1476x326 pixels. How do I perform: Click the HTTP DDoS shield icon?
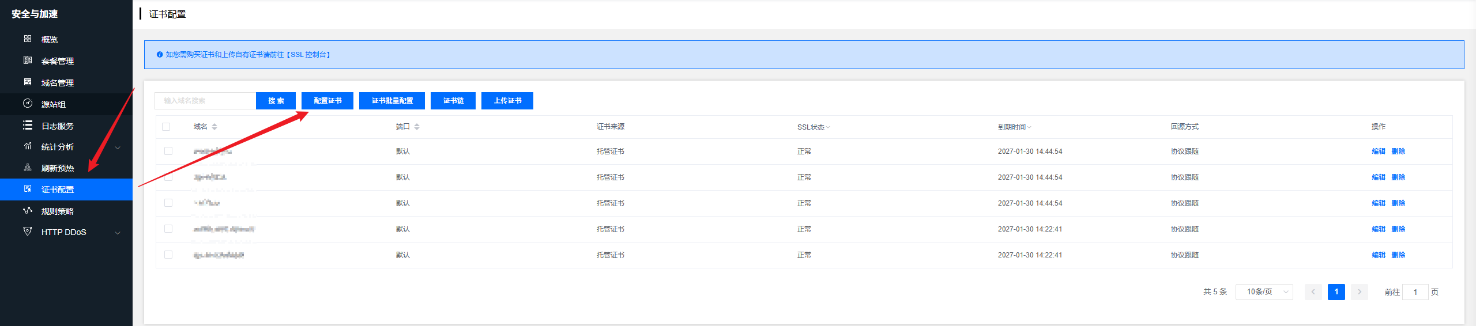click(x=28, y=232)
